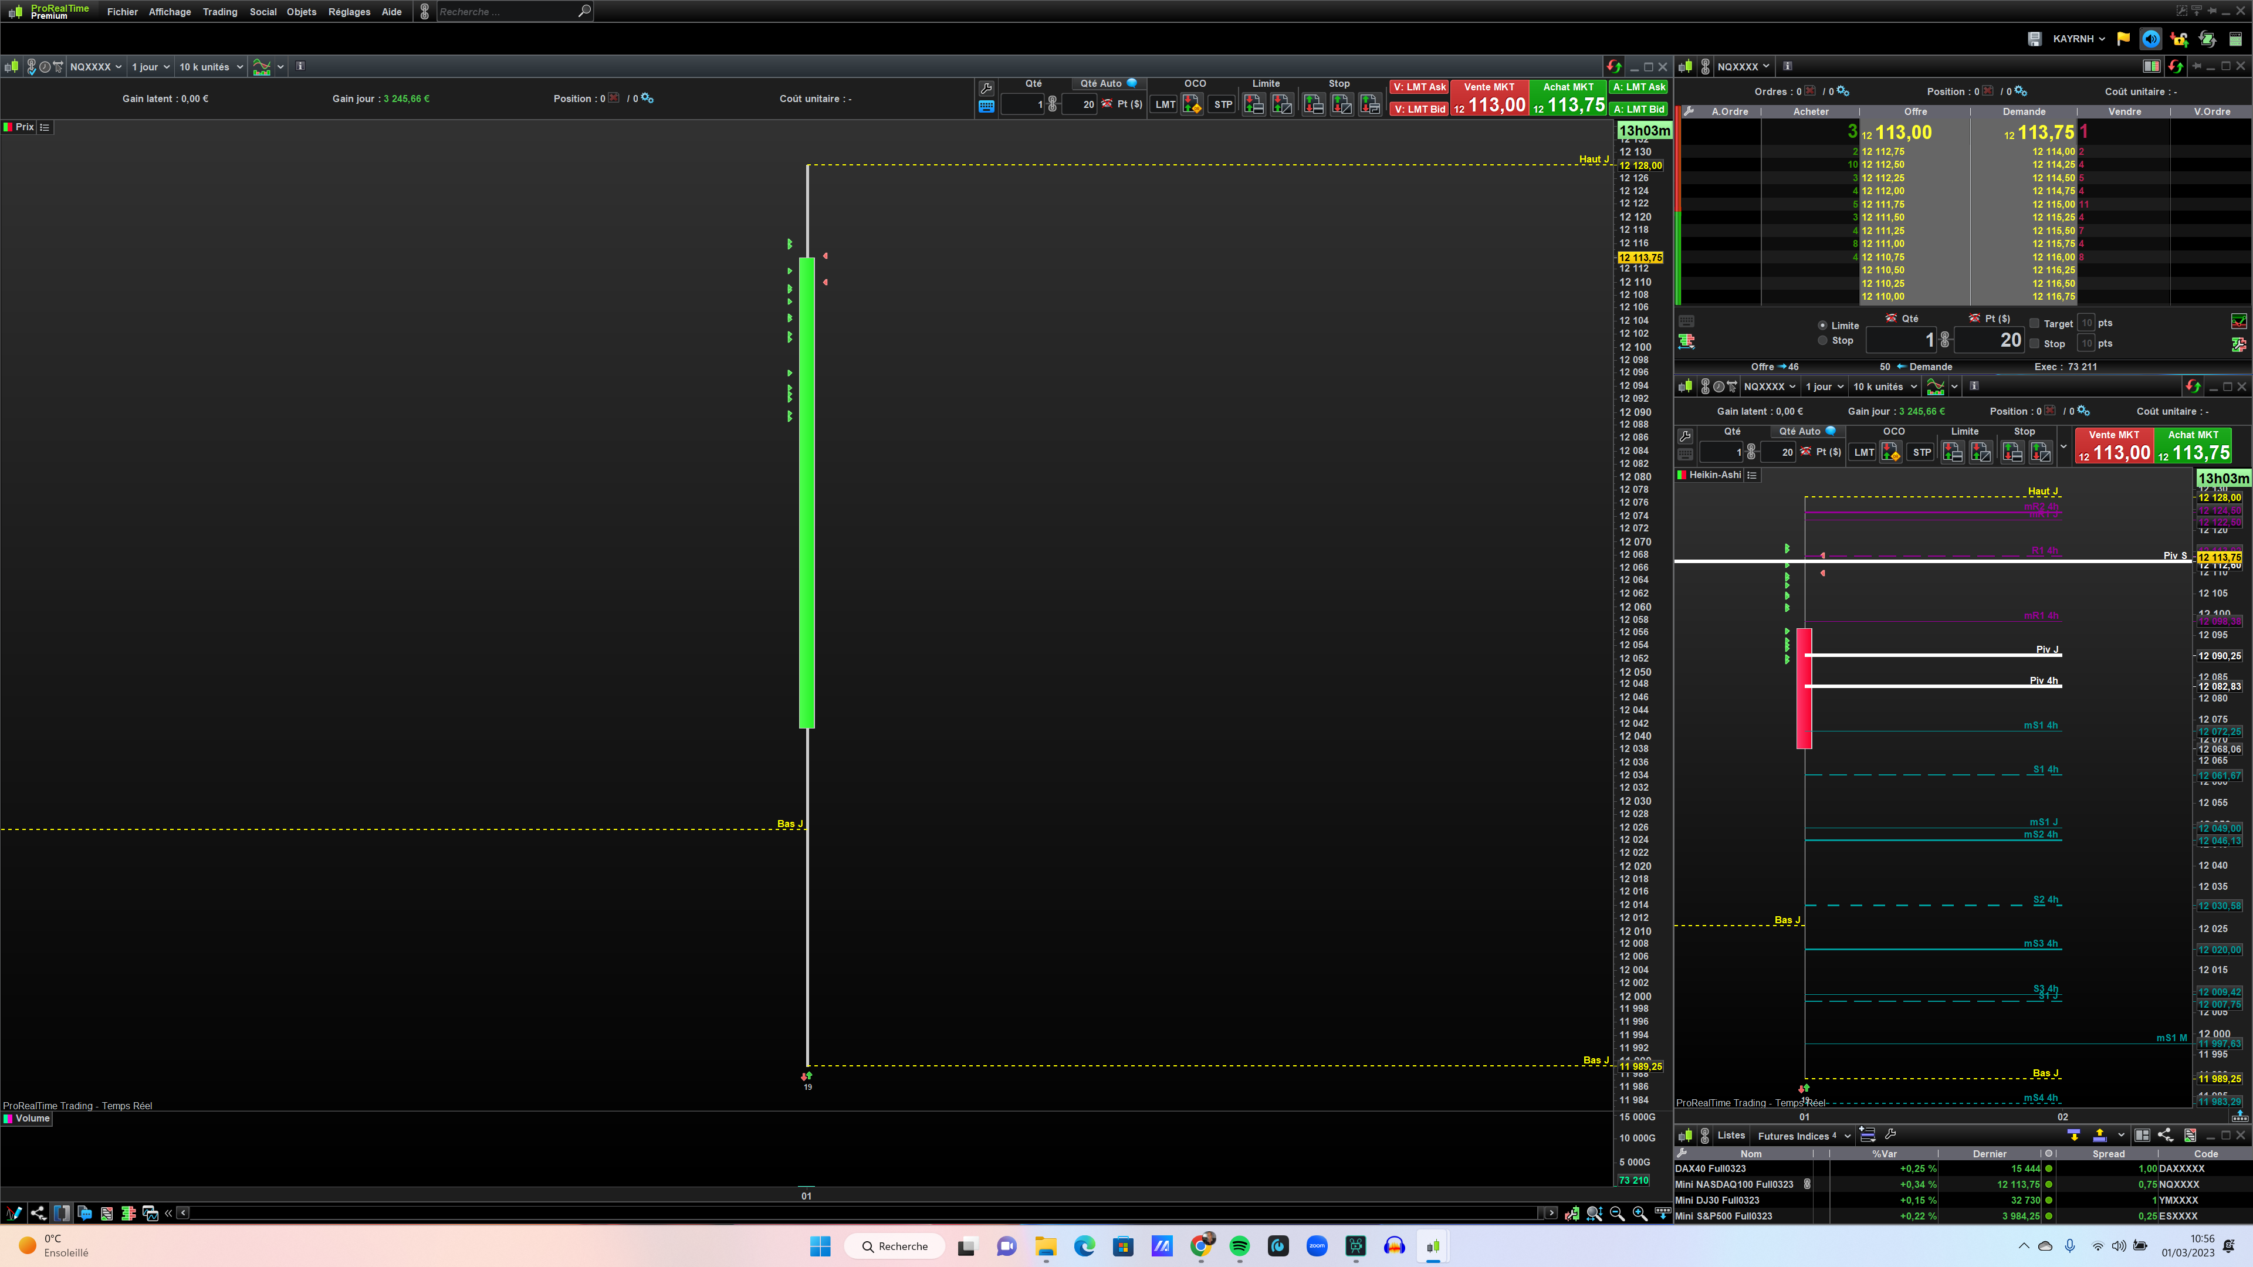Click the Achat MKT buy button in main chart

(x=1568, y=98)
